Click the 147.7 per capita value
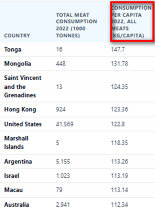This screenshot has width=155, height=210. [118, 50]
